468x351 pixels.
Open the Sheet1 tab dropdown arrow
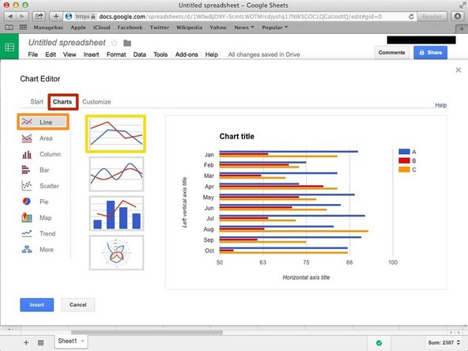(83, 341)
